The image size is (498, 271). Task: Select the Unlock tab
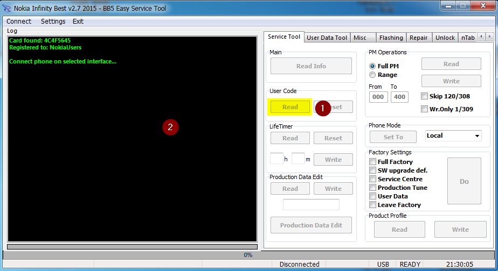point(445,38)
